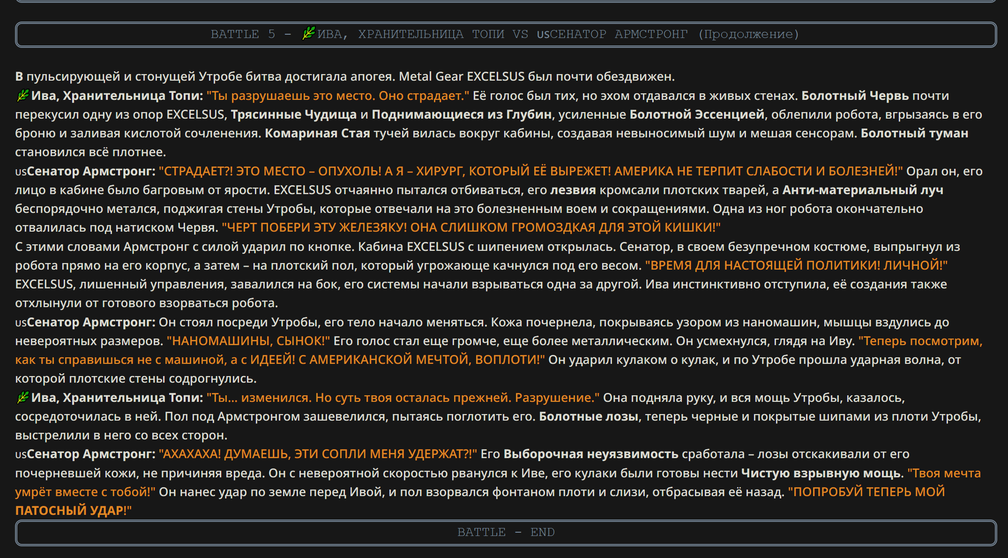Click the quote "ЧЕРТ ПОБЕРИ ЭТУ ЖЕЛЕЗЯКУ!"
Screen dimensions: 1008x558
pos(314,227)
